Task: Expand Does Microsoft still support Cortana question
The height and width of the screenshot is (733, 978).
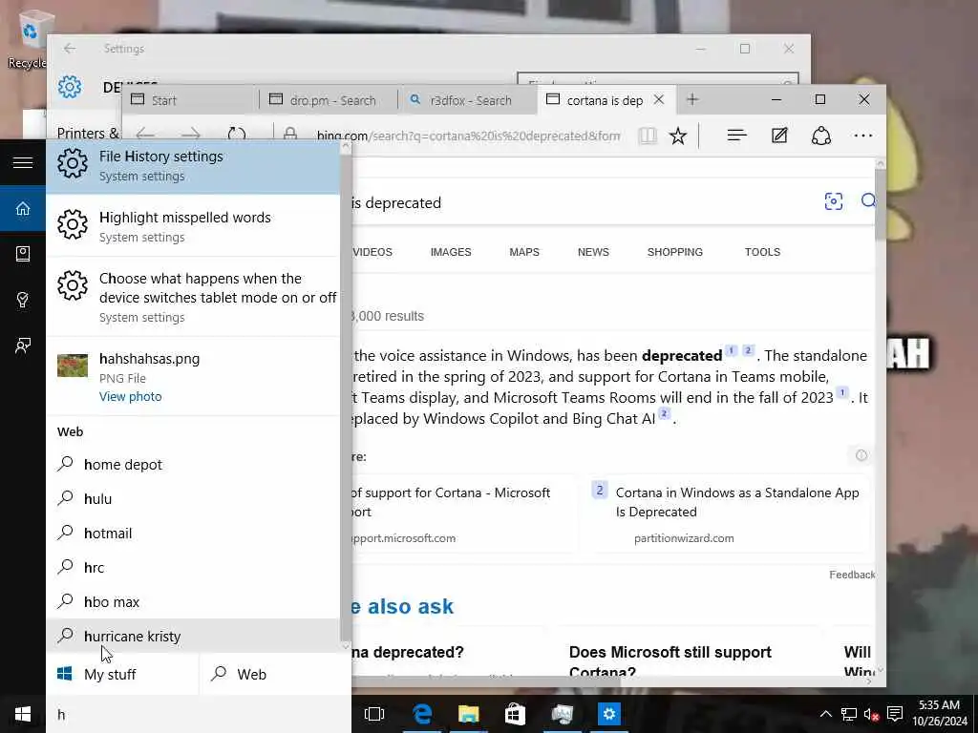Action: [670, 661]
